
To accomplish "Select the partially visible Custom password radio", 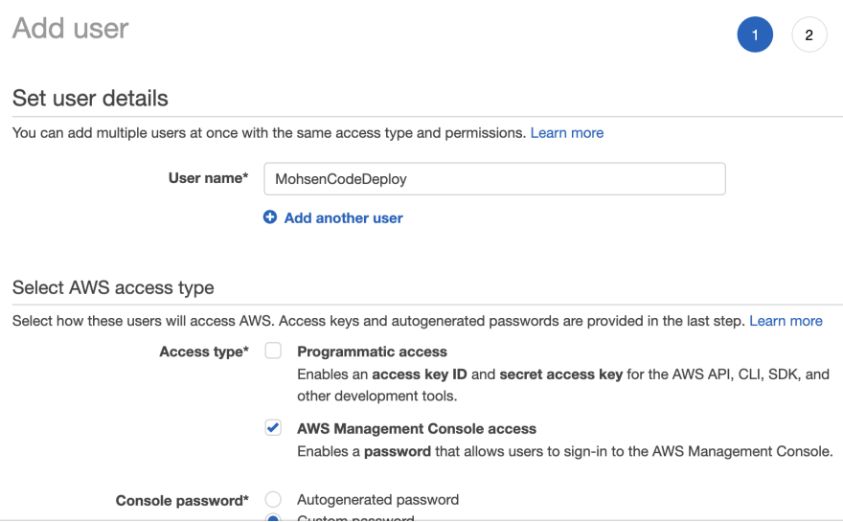I will click(273, 518).
